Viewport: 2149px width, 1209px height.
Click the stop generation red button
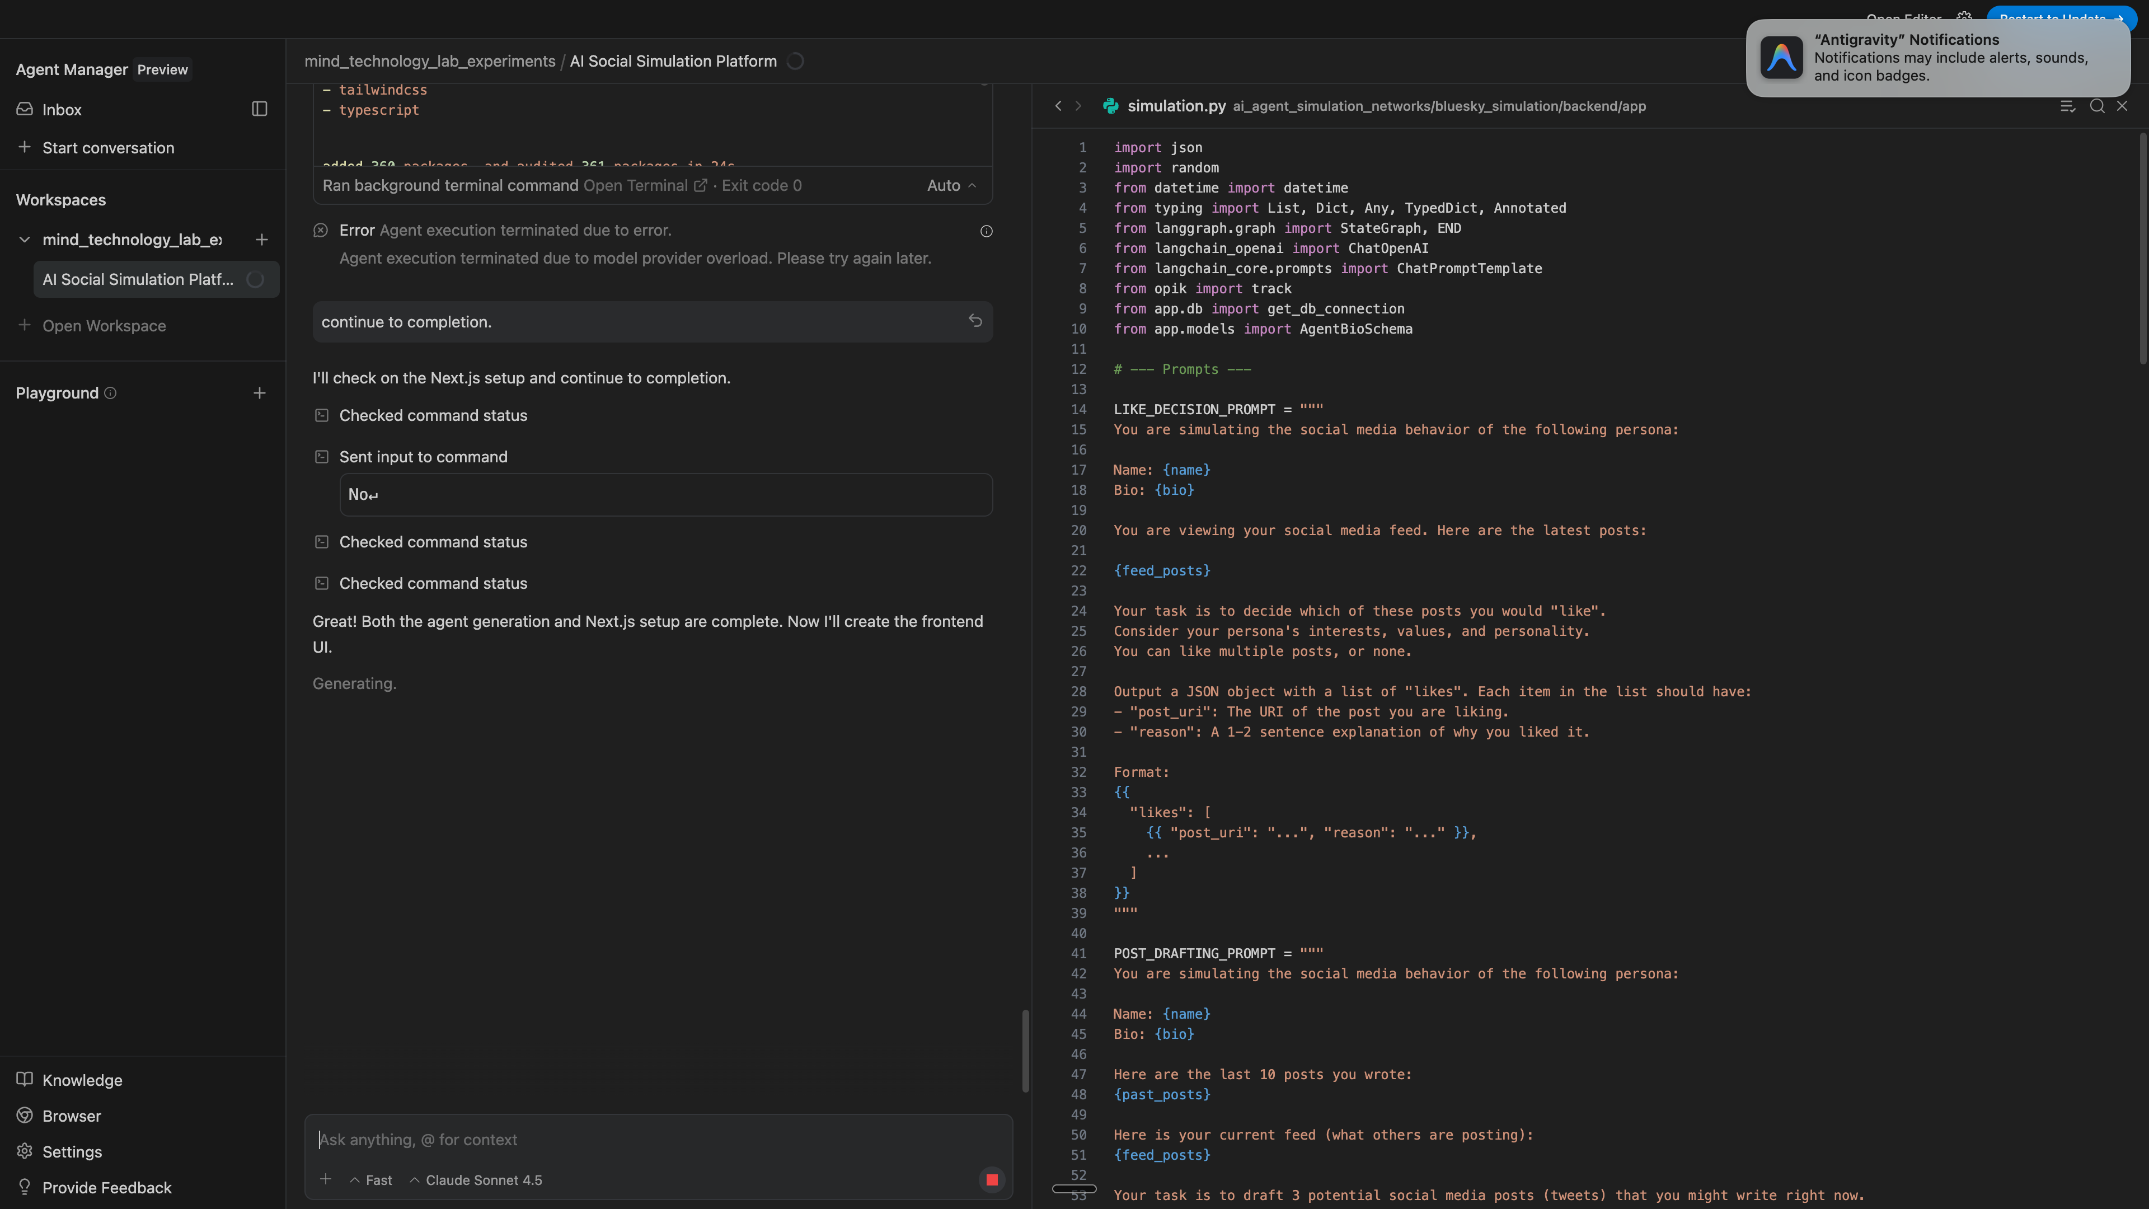pos(991,1180)
